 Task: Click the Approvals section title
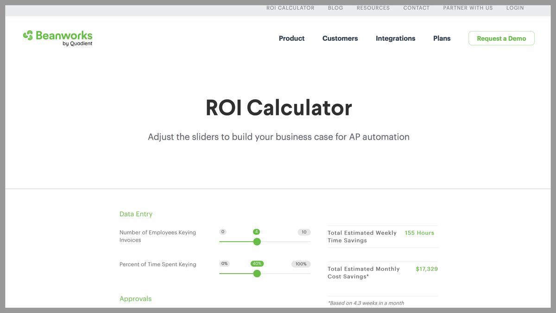click(135, 299)
